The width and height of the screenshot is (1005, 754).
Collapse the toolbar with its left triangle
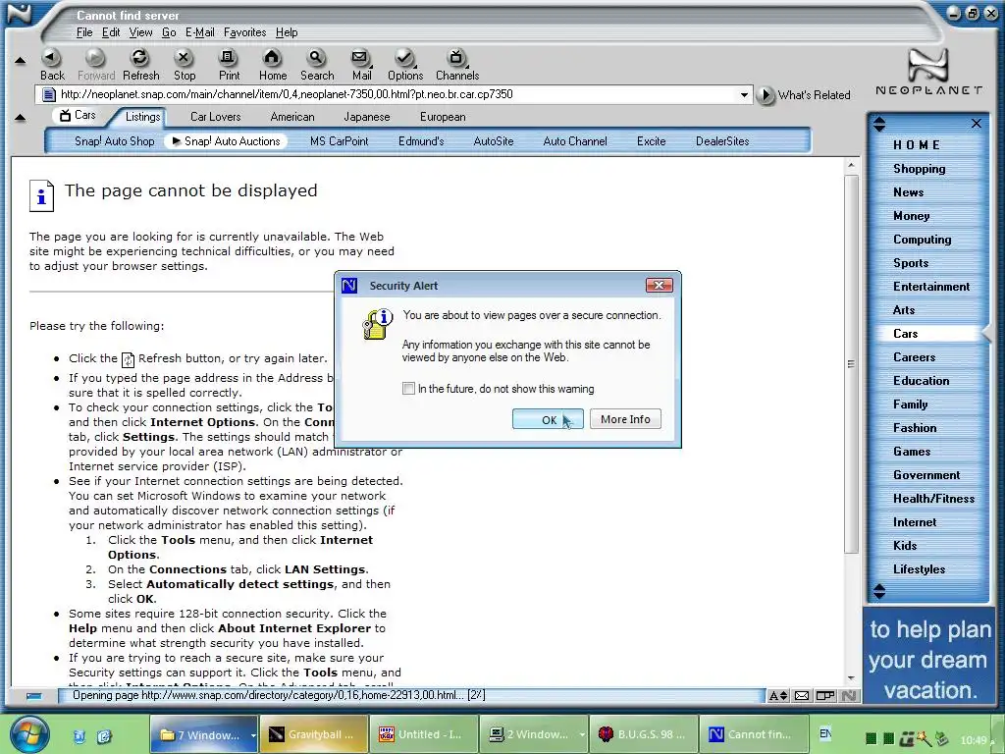(20, 61)
